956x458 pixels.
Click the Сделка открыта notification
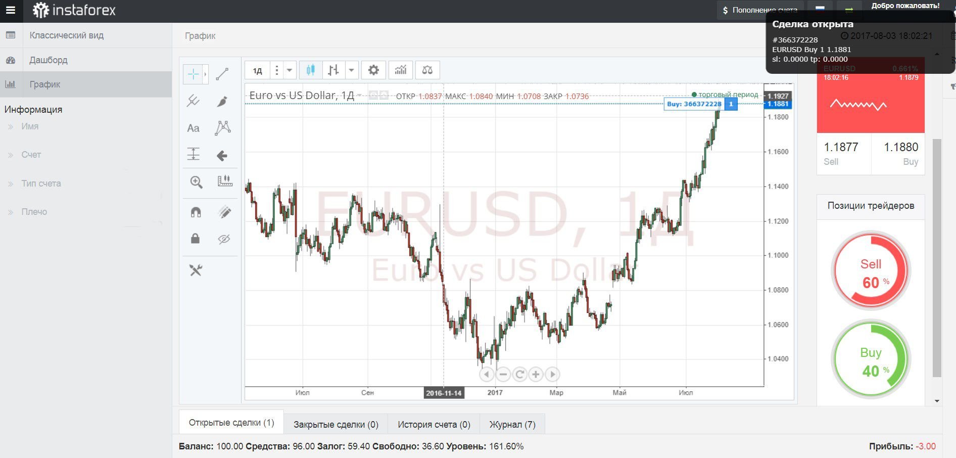pos(860,41)
